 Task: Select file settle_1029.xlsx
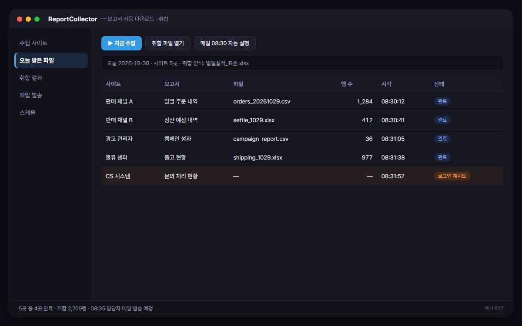pyautogui.click(x=254, y=120)
